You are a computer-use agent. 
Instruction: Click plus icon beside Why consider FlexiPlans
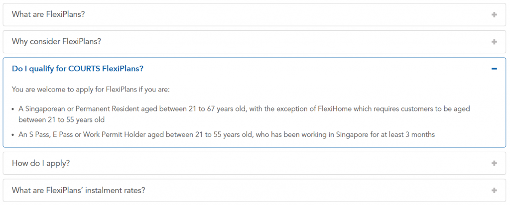[494, 42]
